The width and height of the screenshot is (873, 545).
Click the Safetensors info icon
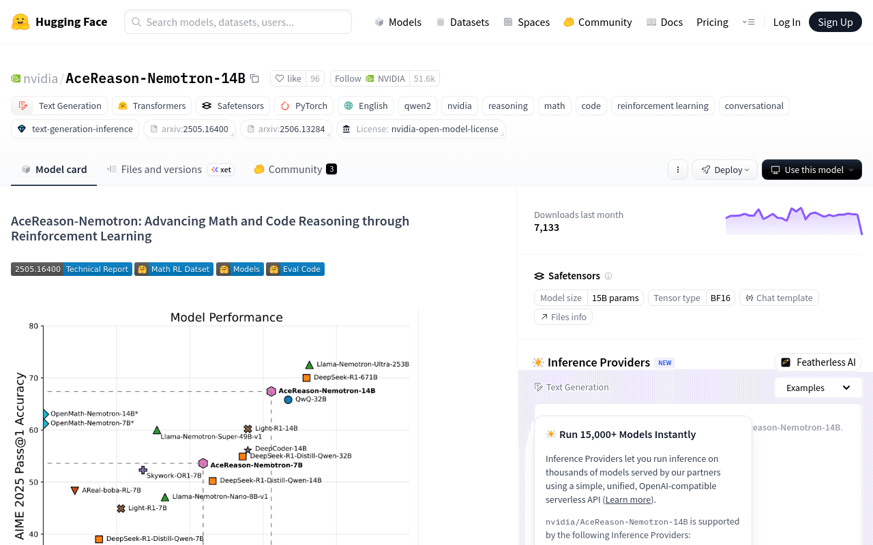608,276
